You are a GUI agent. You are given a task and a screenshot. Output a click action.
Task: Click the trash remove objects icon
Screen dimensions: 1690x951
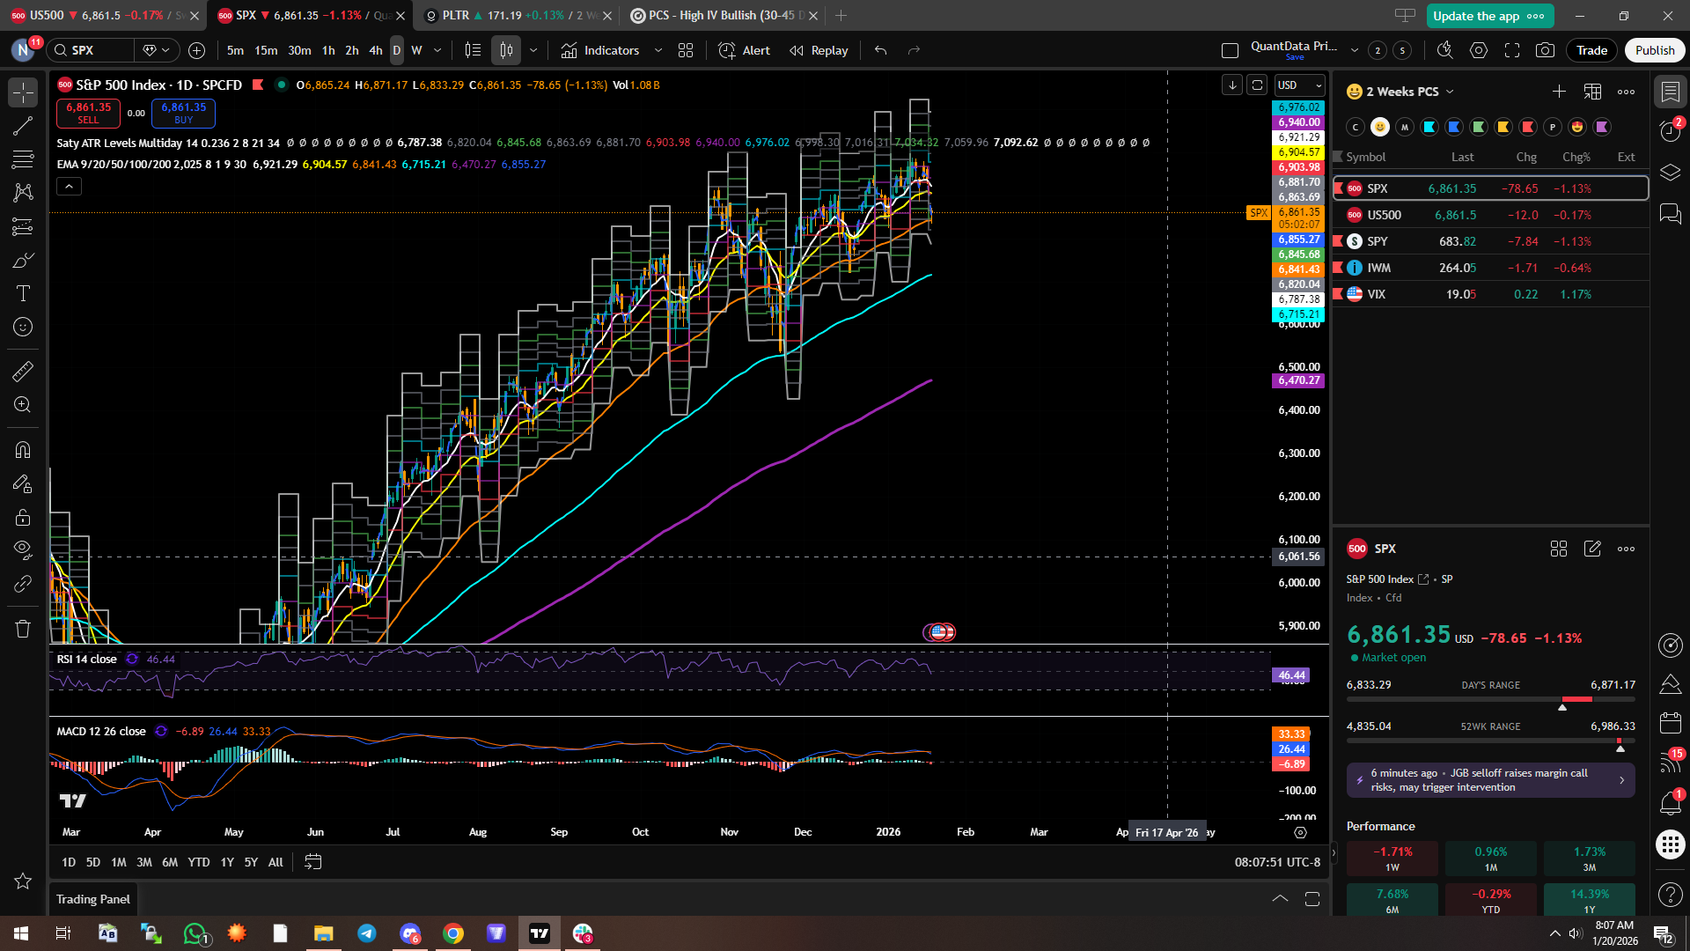tap(23, 629)
